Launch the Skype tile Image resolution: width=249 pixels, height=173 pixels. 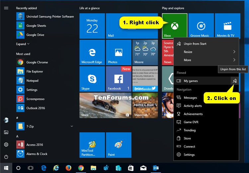click(x=92, y=79)
